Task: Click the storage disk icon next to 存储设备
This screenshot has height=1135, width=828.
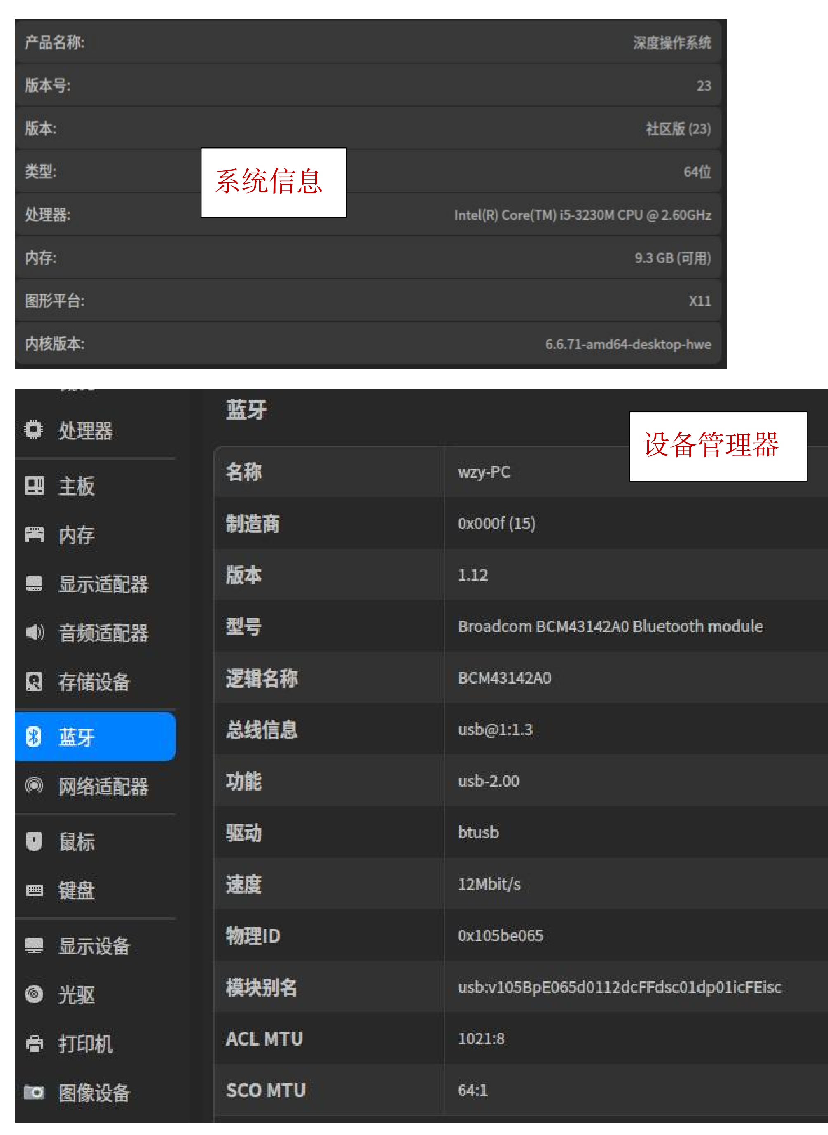Action: click(x=34, y=681)
